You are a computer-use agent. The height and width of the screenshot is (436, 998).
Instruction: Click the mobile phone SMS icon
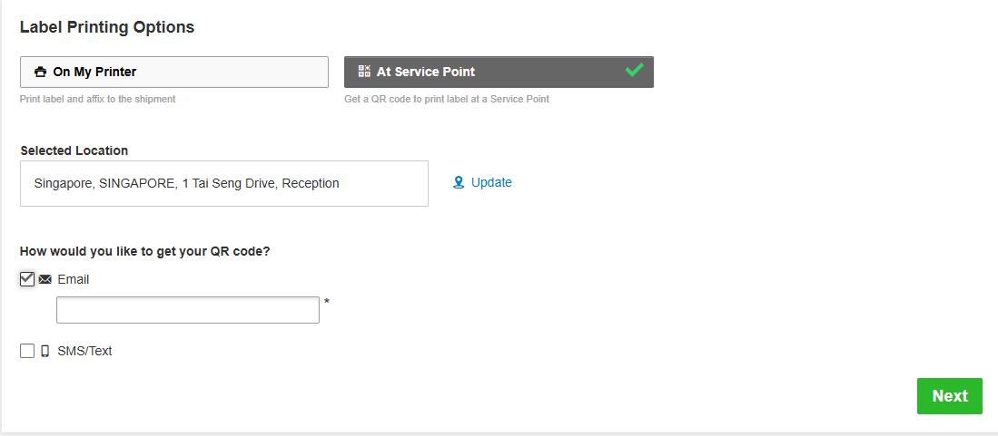coord(44,351)
